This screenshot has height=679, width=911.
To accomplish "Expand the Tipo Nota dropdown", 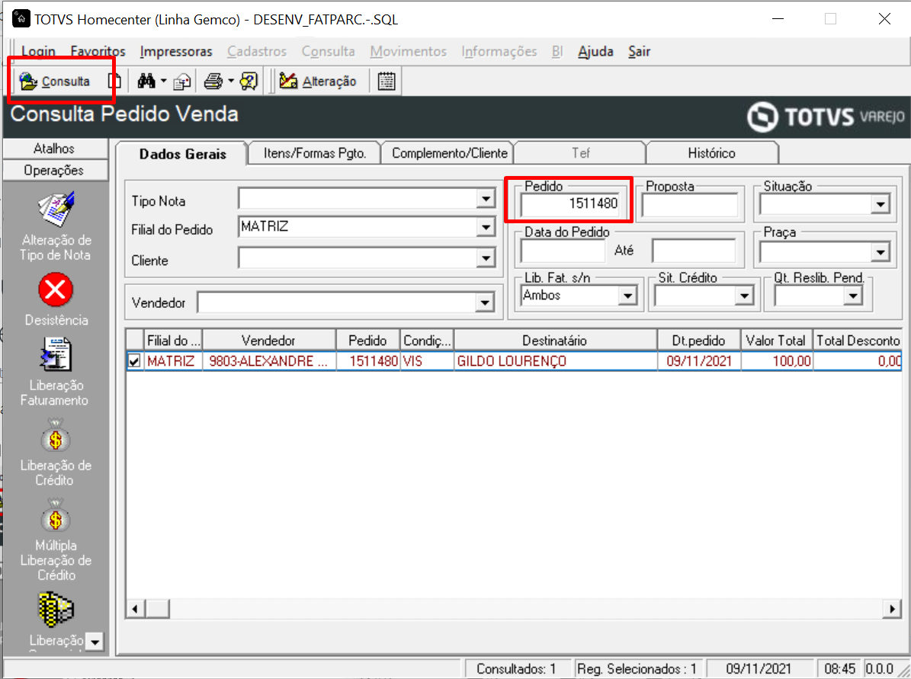I will click(485, 199).
